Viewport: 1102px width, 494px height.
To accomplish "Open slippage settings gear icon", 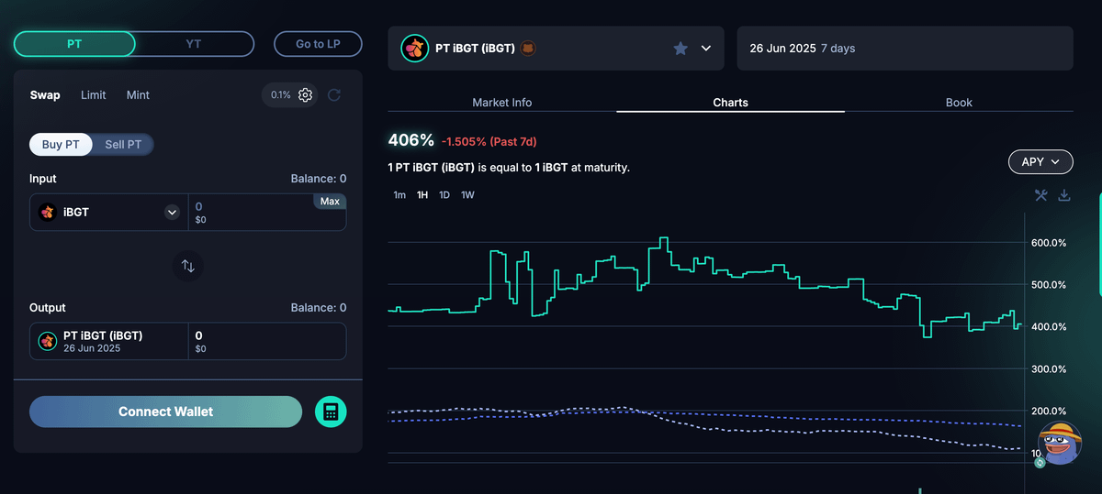I will pyautogui.click(x=306, y=95).
